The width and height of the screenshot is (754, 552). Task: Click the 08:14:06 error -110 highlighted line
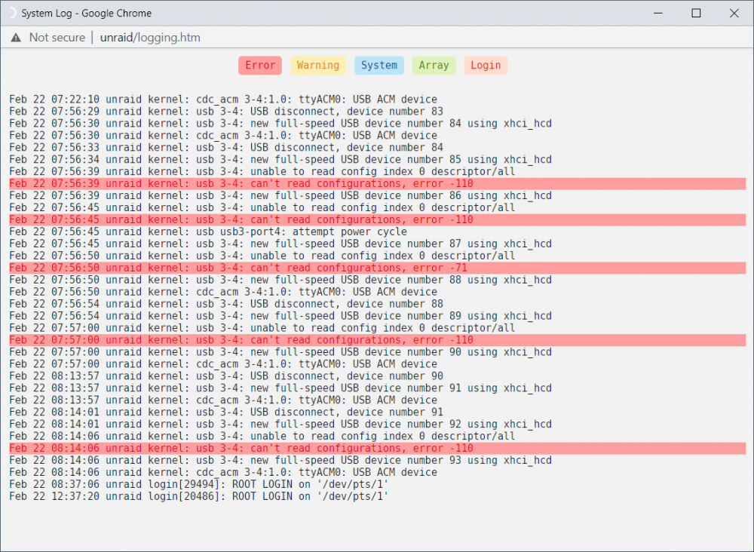[378, 448]
